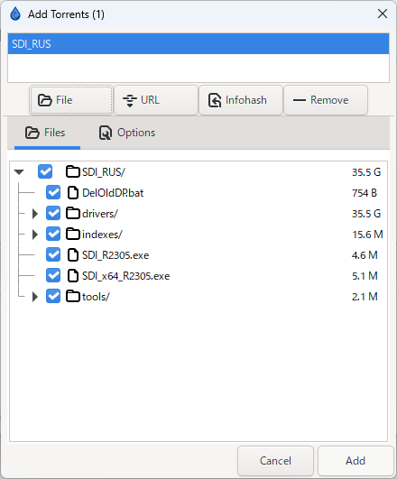Expand the indexes folder
The width and height of the screenshot is (397, 479).
(35, 235)
